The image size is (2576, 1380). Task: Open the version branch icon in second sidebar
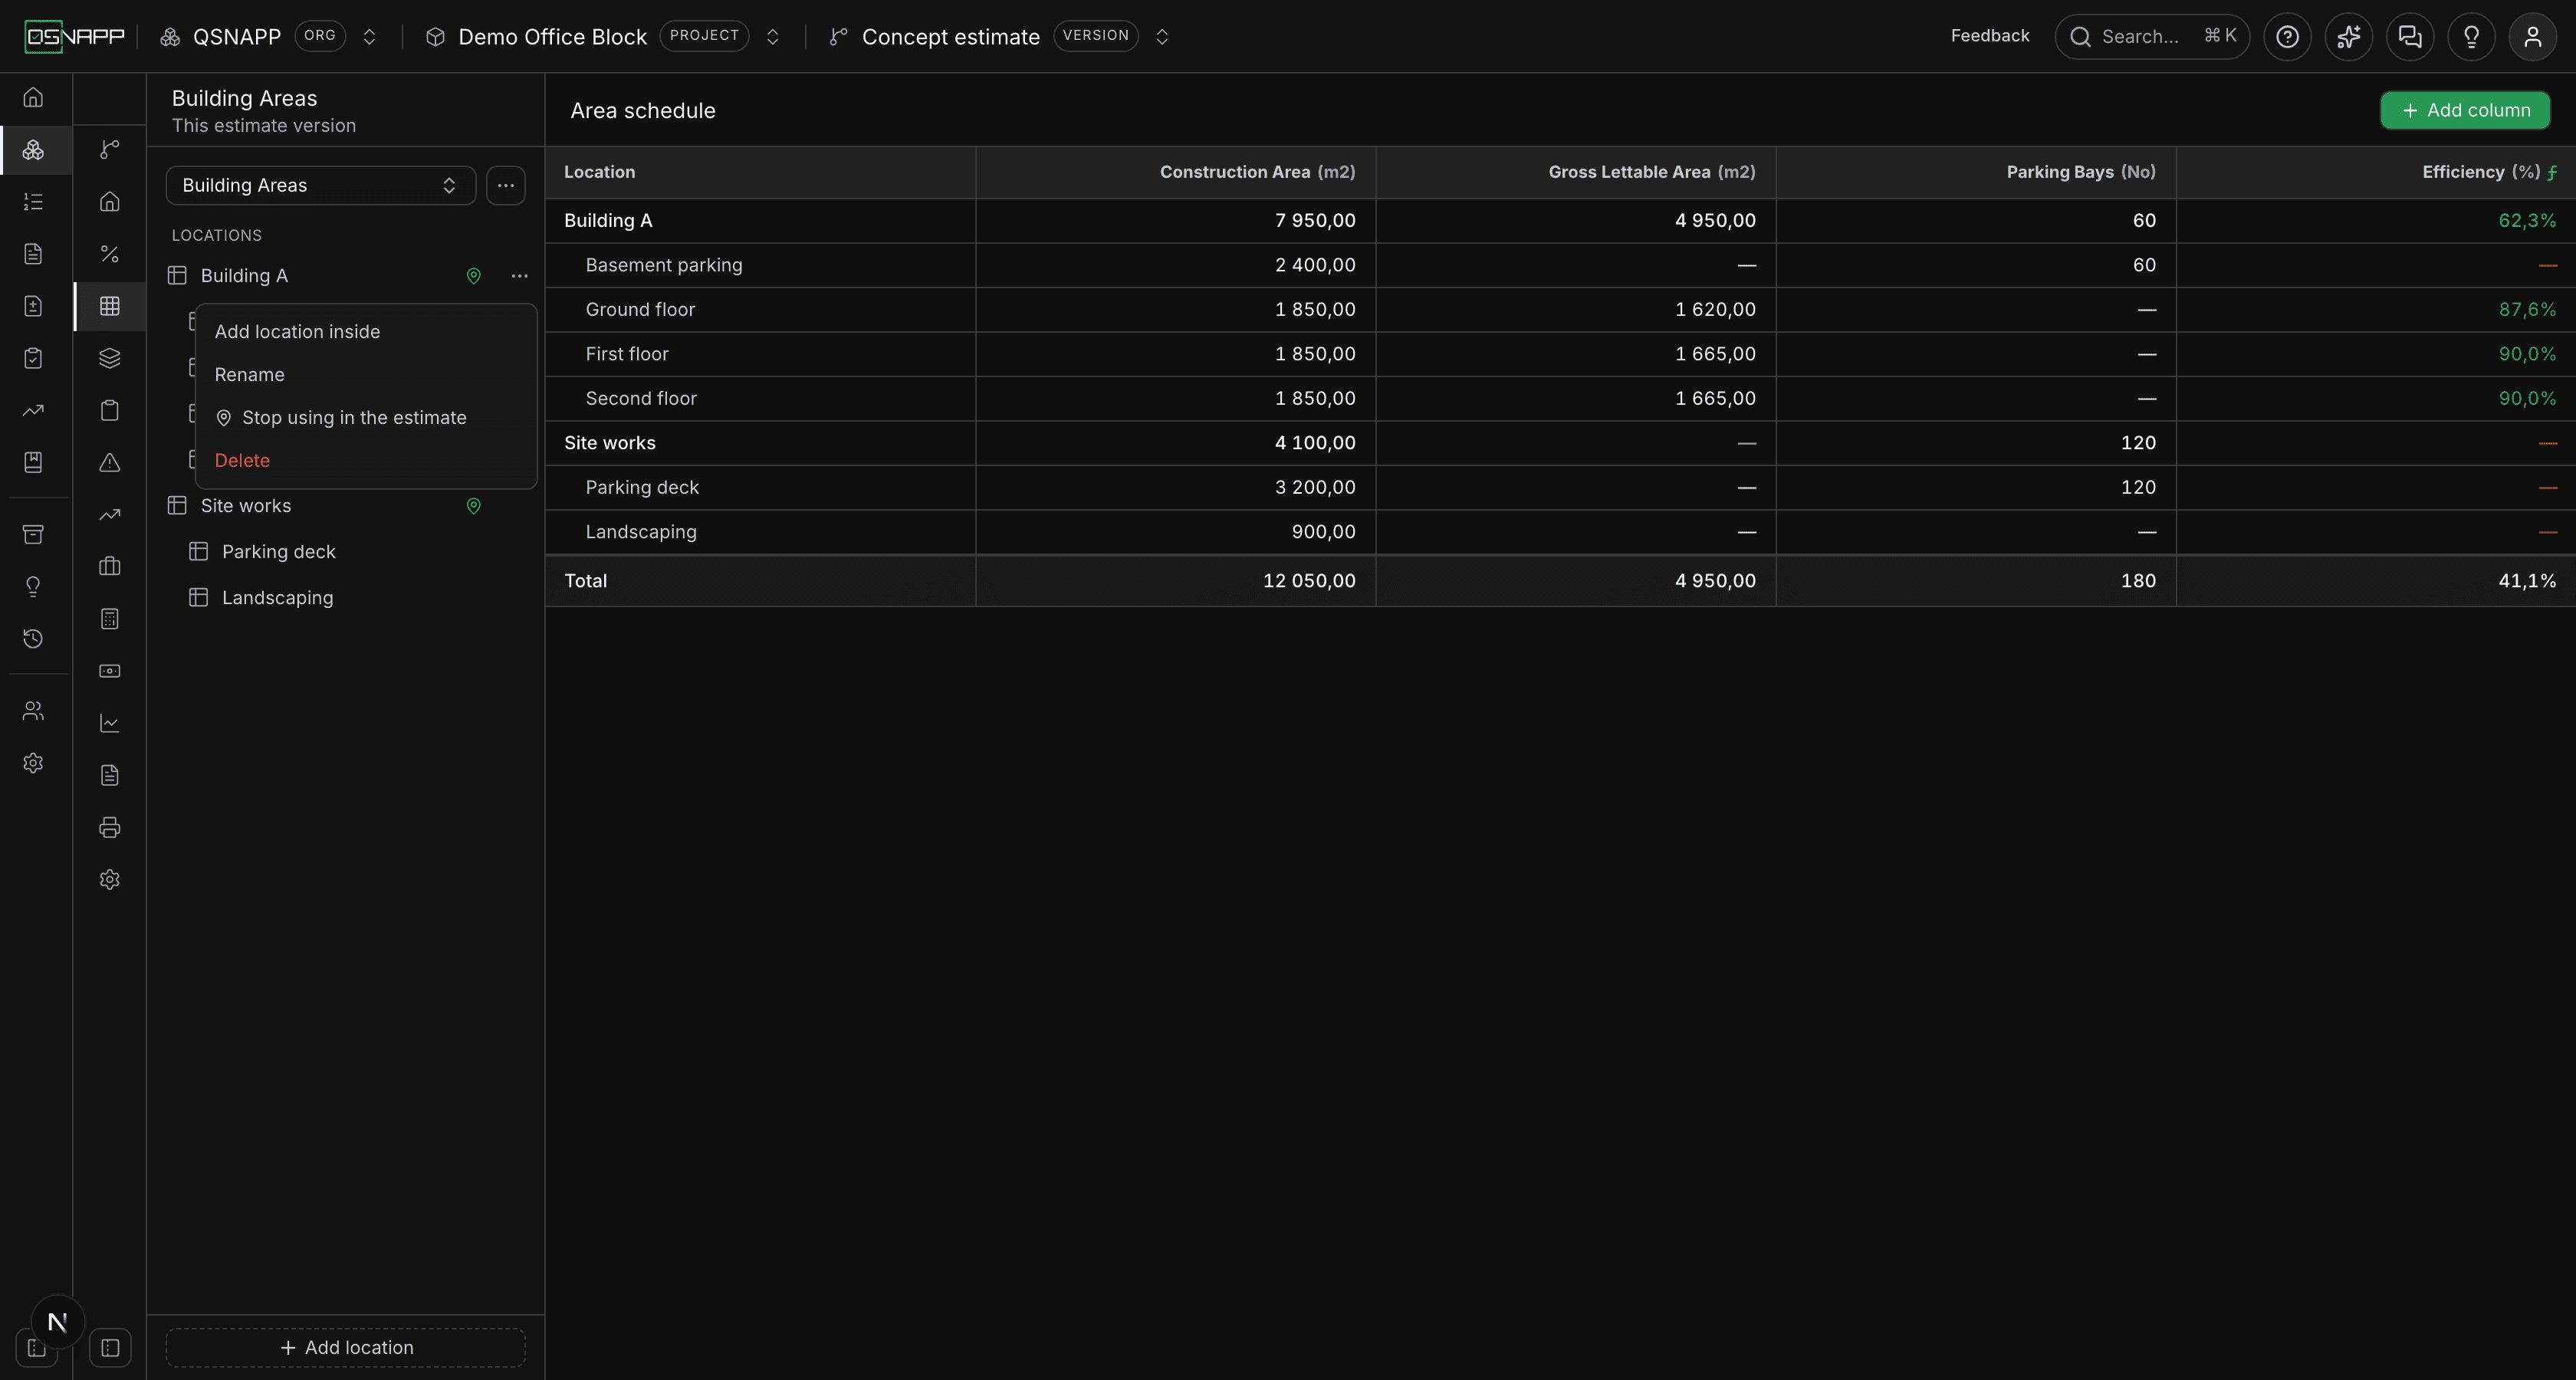[x=110, y=150]
